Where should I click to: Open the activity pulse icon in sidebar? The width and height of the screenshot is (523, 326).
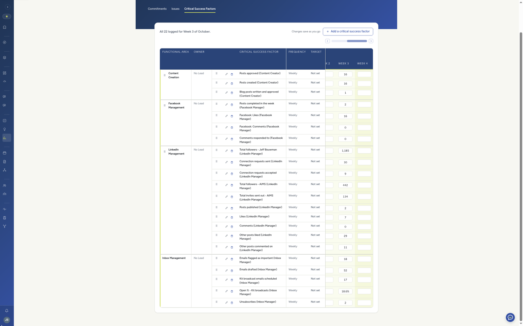click(4, 209)
